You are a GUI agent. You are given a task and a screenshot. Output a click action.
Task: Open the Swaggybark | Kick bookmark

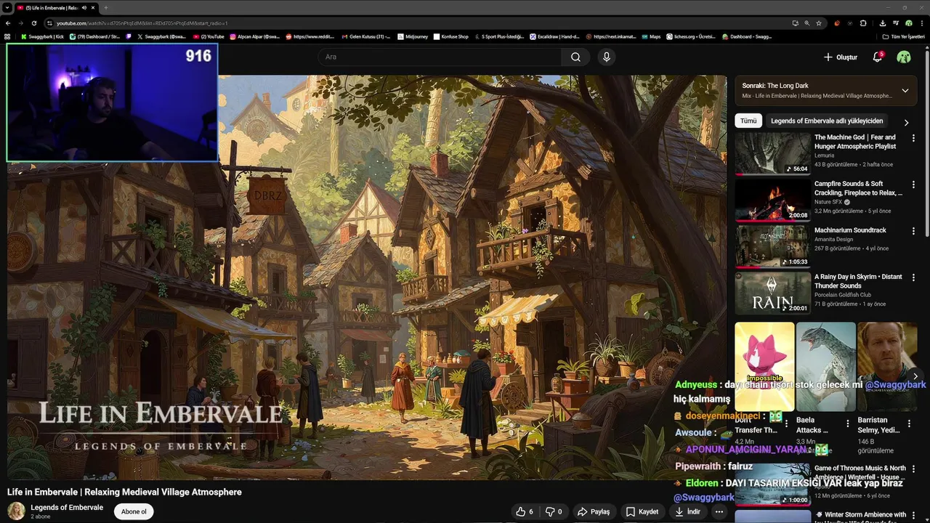point(42,36)
